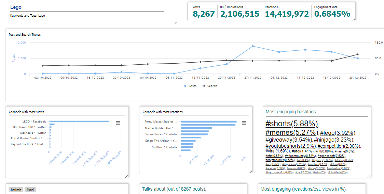This screenshot has height=194, width=384.
Task: Click the LEGO * Facebook bar in views chart
Action: click(79, 121)
